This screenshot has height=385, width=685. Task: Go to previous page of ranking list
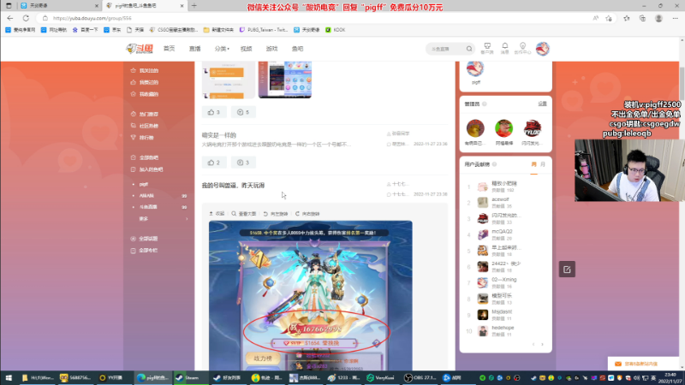[x=533, y=345]
